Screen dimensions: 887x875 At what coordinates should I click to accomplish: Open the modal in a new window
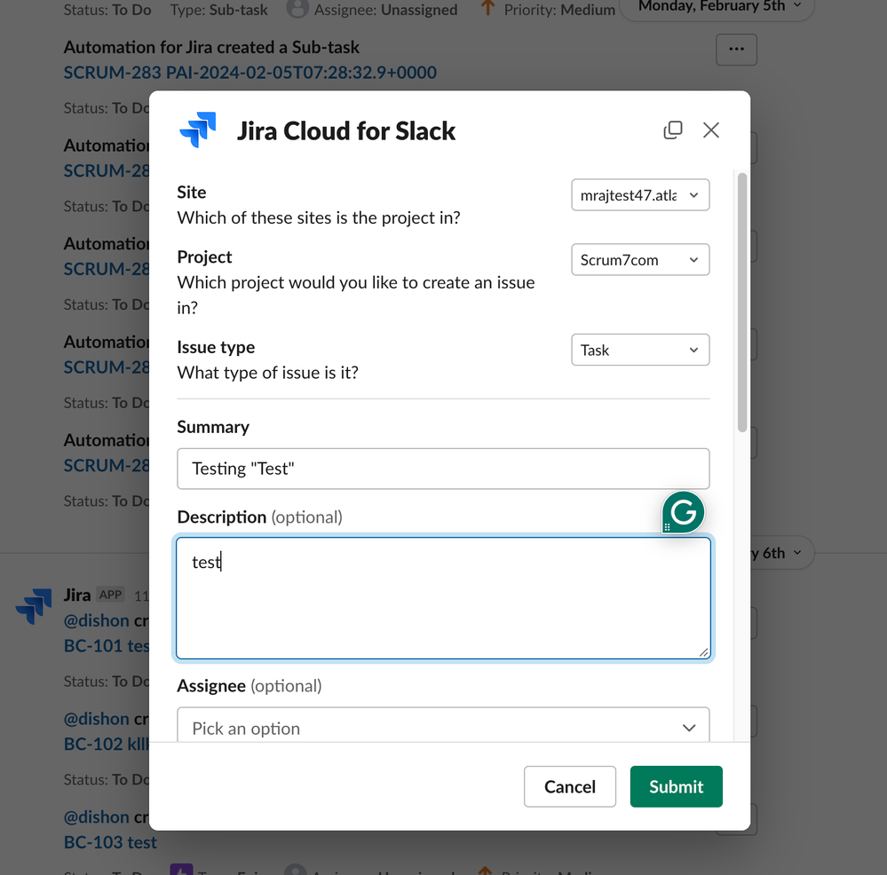click(x=673, y=130)
